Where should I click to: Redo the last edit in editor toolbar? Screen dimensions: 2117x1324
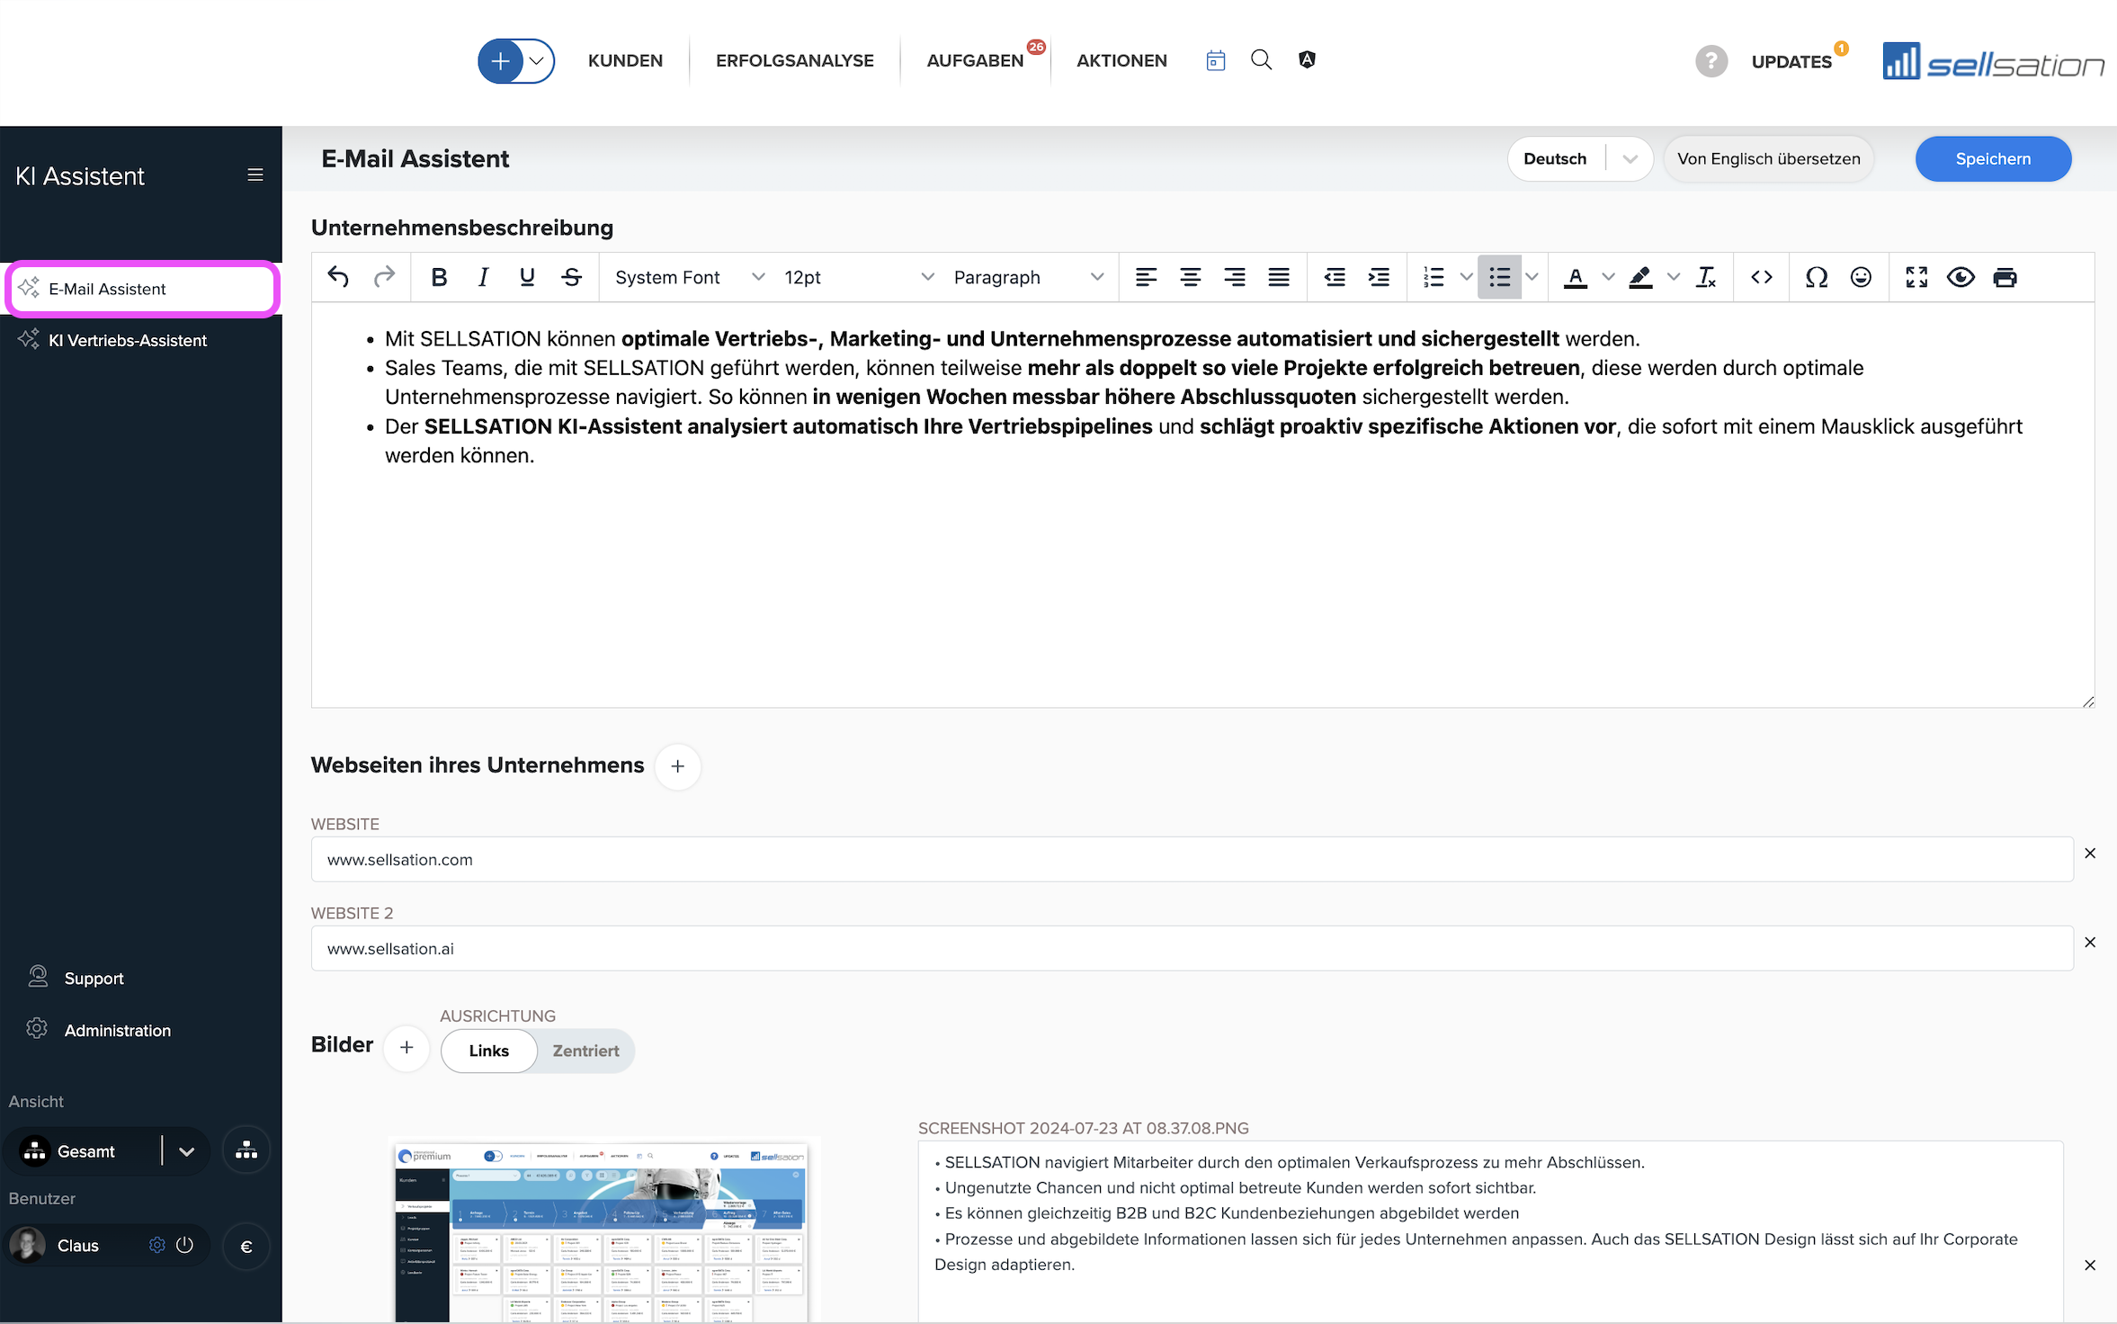coord(384,277)
